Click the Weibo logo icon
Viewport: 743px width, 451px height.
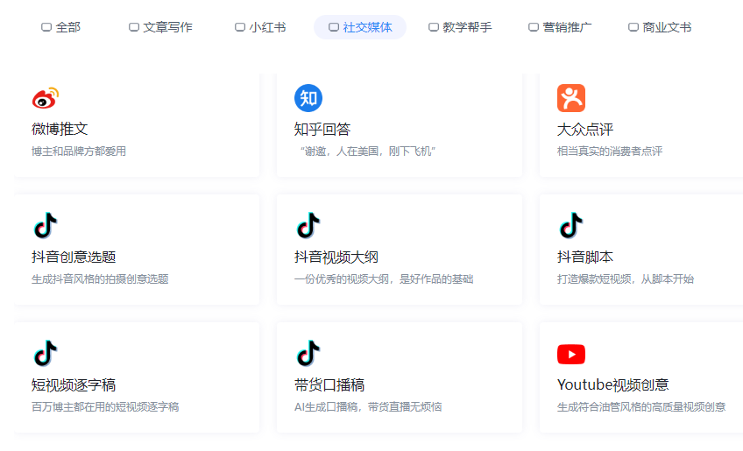tap(46, 97)
